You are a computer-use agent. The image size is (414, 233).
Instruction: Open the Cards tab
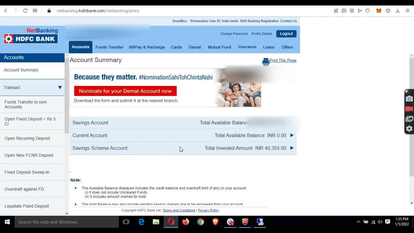point(176,47)
